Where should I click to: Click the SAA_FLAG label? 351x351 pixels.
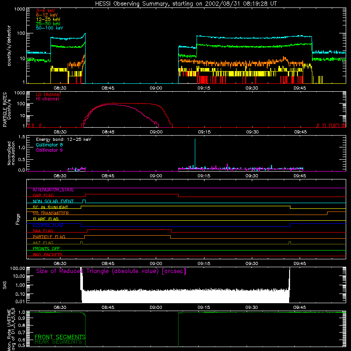(x=43, y=231)
